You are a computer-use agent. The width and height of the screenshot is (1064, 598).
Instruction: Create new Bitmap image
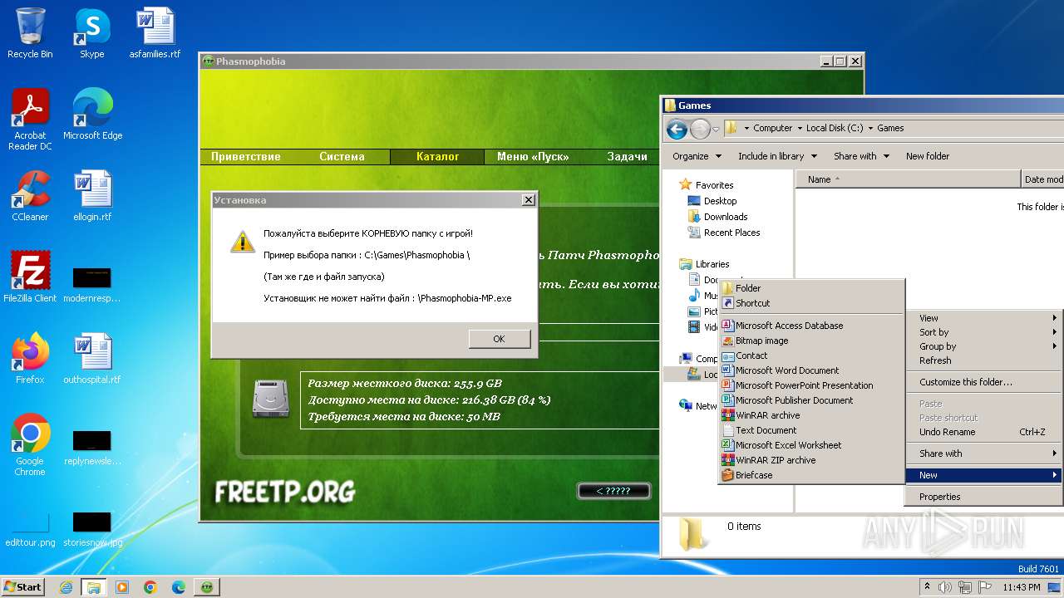pos(811,341)
